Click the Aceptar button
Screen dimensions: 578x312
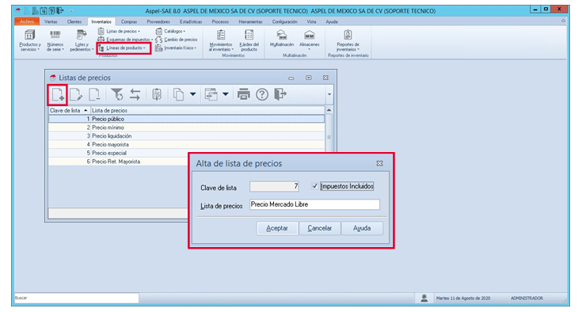tap(277, 228)
